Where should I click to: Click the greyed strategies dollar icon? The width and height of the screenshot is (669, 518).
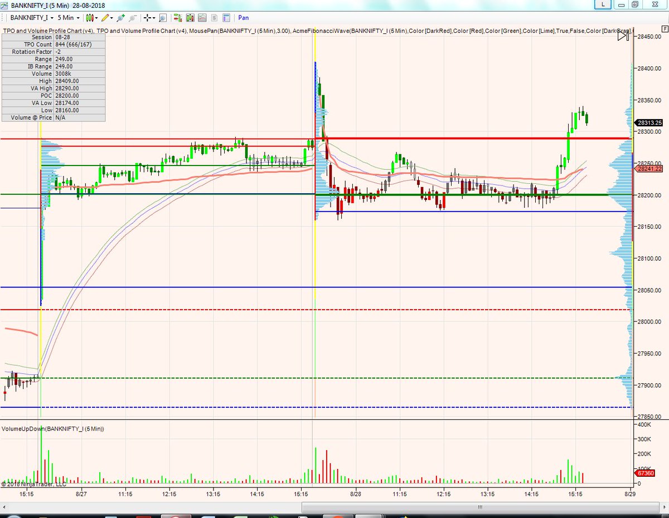(x=214, y=18)
